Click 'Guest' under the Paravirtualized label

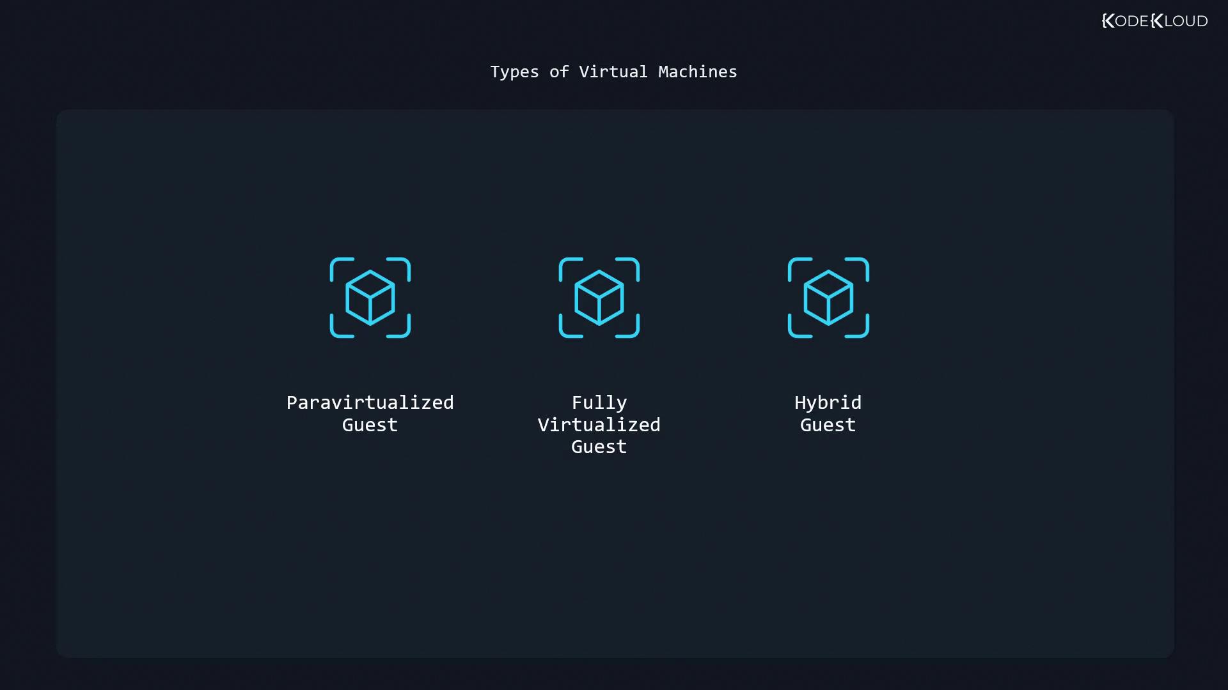point(370,425)
